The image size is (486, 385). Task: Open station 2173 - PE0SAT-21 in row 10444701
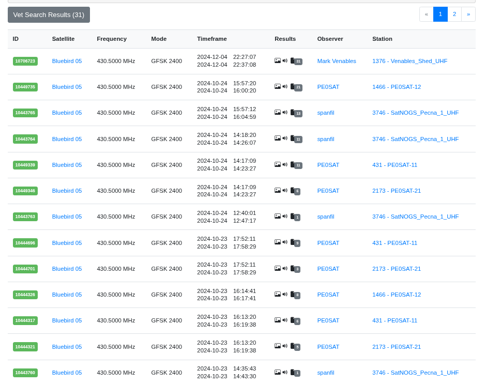coord(397,269)
